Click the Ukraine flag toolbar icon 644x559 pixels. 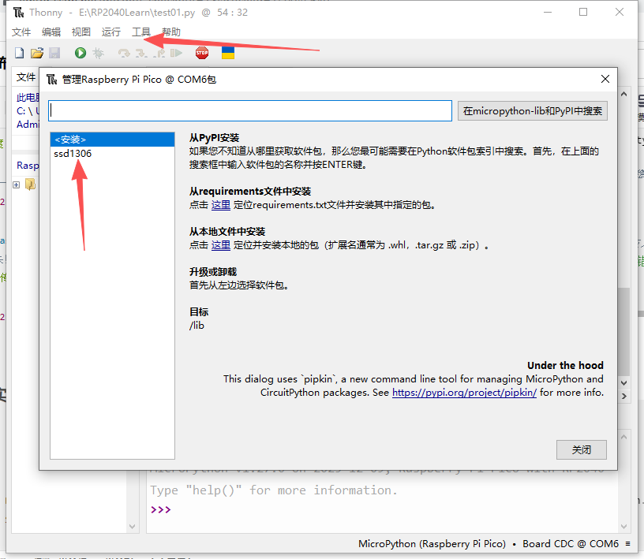tap(228, 53)
